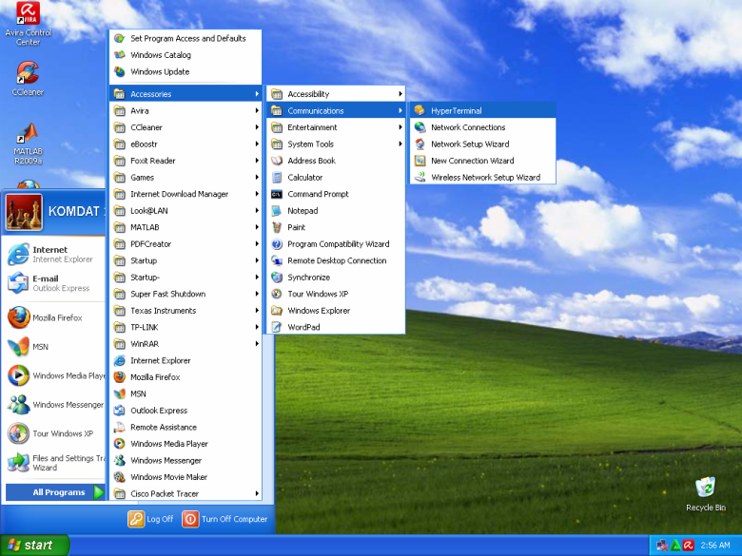Click the Start button
The height and width of the screenshot is (556, 742).
pos(34,546)
